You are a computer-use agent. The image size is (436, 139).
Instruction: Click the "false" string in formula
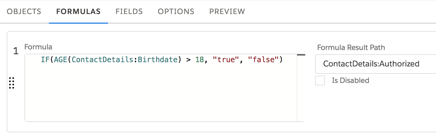tap(263, 60)
